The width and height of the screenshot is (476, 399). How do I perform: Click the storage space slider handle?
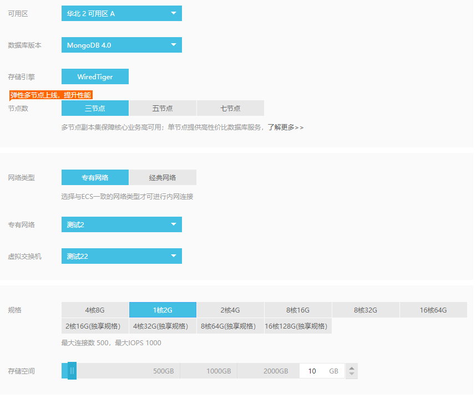click(72, 371)
